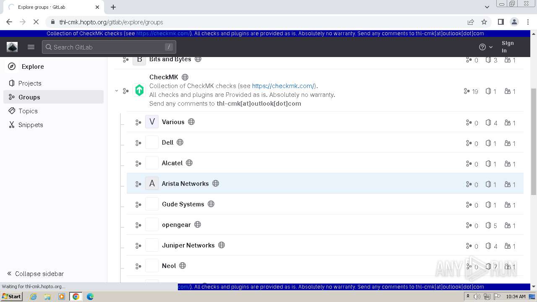Focus the Search GitLab field
The width and height of the screenshot is (537, 302).
pos(109,47)
